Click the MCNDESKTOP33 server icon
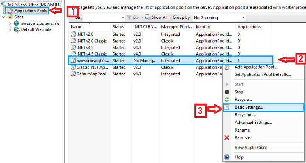The width and height of the screenshot is (306, 163). (x=4, y=4)
